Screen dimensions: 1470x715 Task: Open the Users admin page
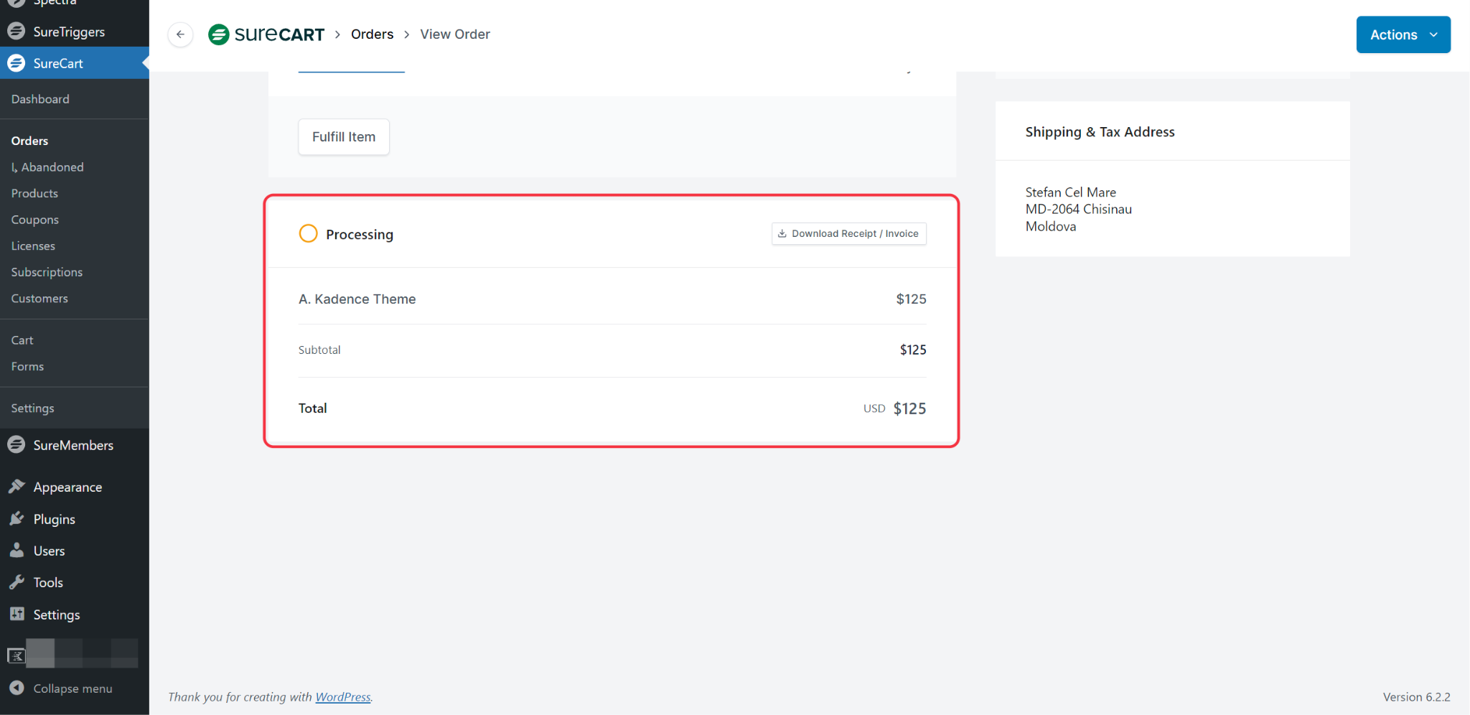[49, 551]
